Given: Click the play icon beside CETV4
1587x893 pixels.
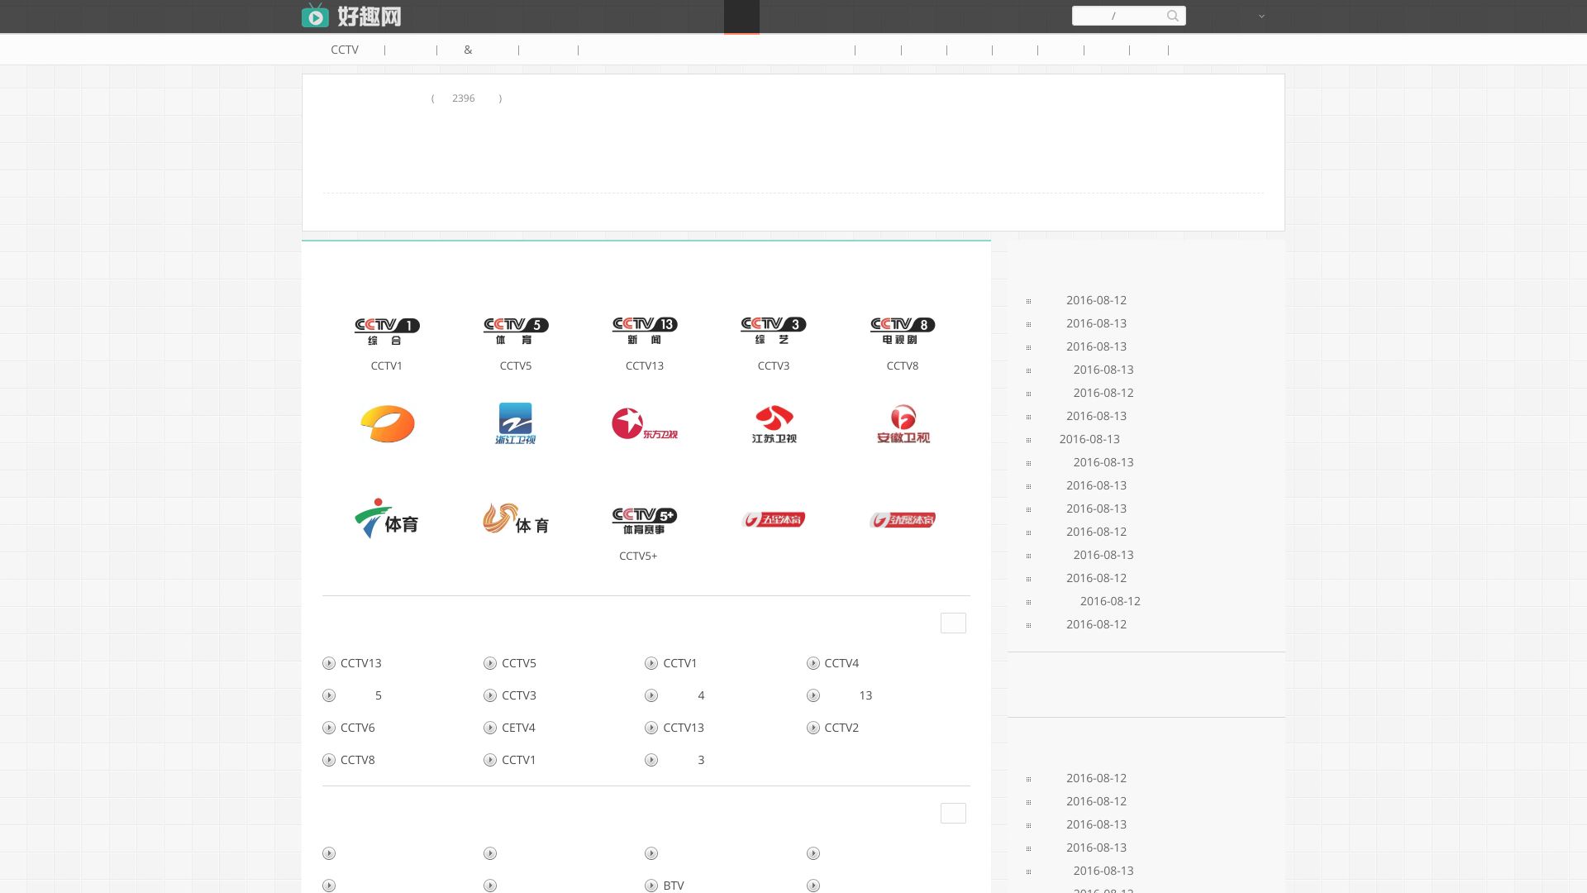Looking at the screenshot, I should [x=490, y=728].
